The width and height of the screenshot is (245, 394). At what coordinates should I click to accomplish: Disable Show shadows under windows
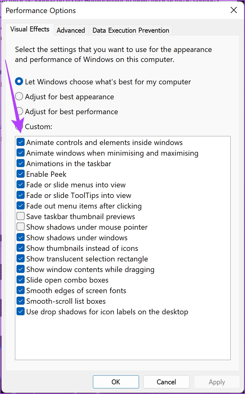(21, 238)
